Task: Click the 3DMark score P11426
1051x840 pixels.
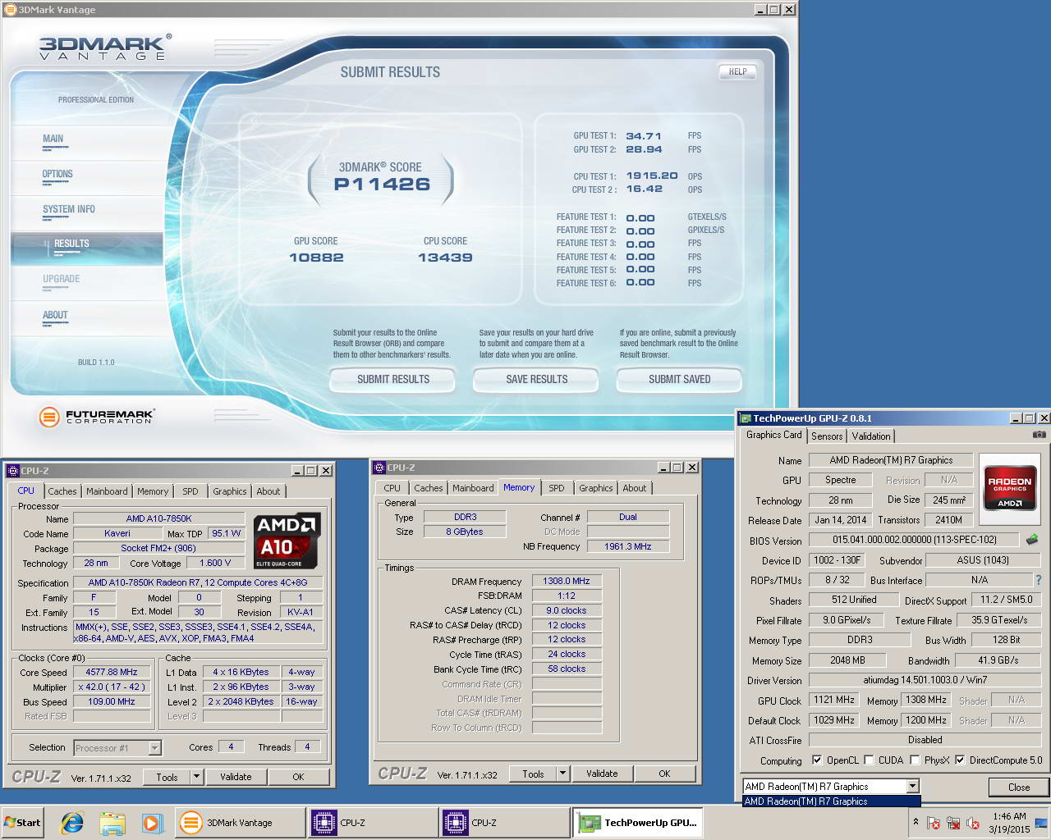Action: tap(382, 185)
